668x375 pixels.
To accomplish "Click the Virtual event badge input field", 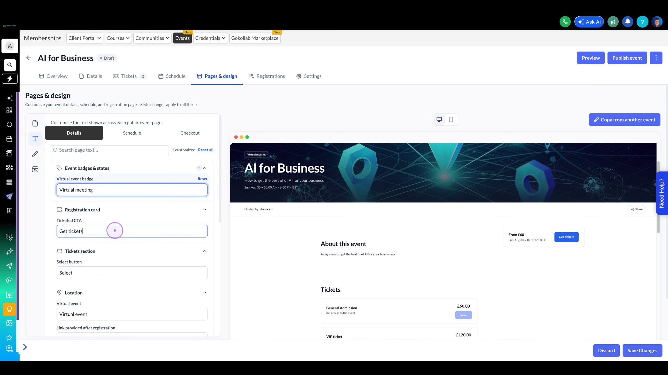I will 132,190.
